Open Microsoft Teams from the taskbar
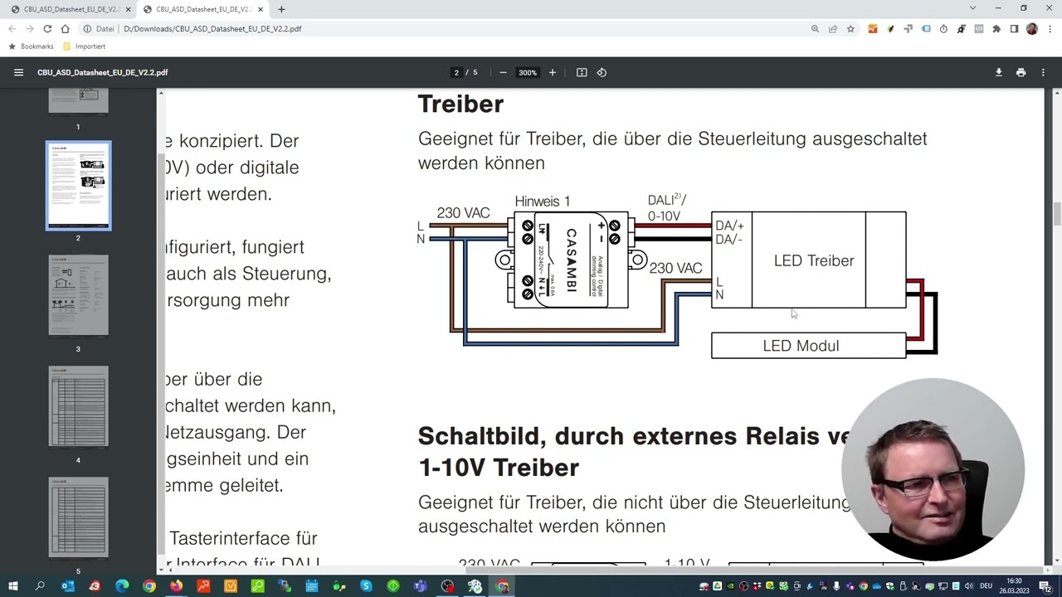 pos(421,586)
